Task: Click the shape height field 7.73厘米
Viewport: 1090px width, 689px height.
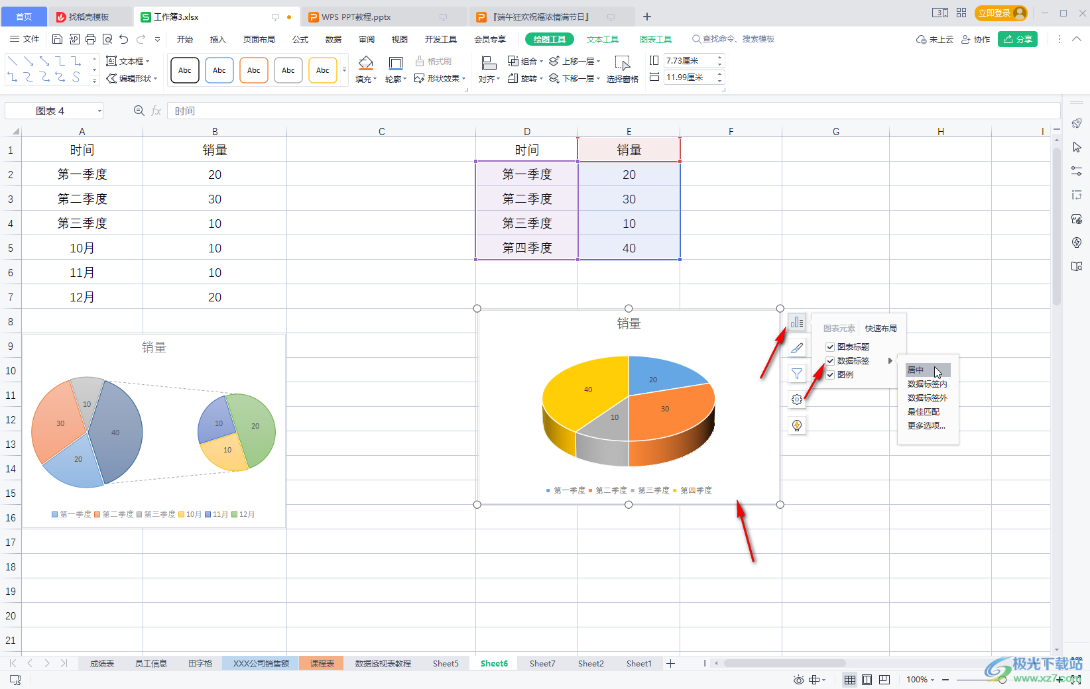Action: [689, 60]
